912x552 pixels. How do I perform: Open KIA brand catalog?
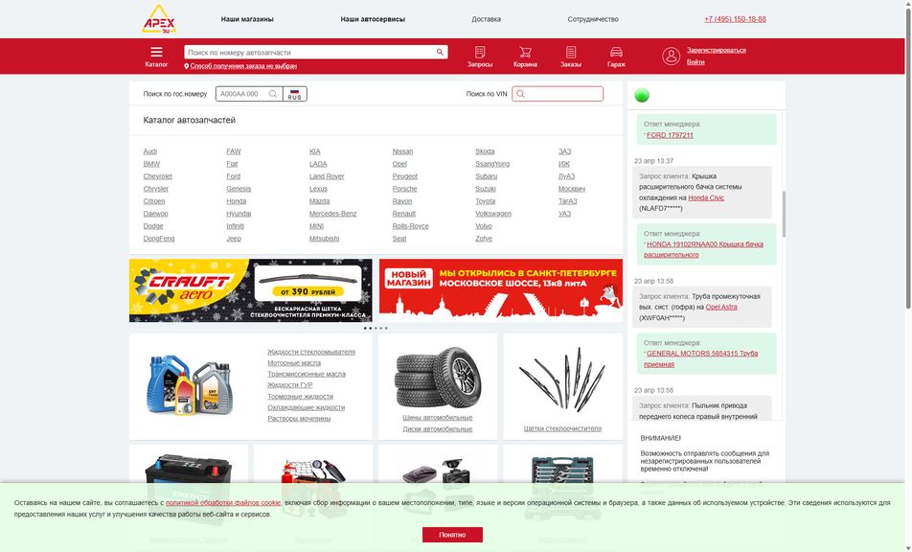[314, 151]
